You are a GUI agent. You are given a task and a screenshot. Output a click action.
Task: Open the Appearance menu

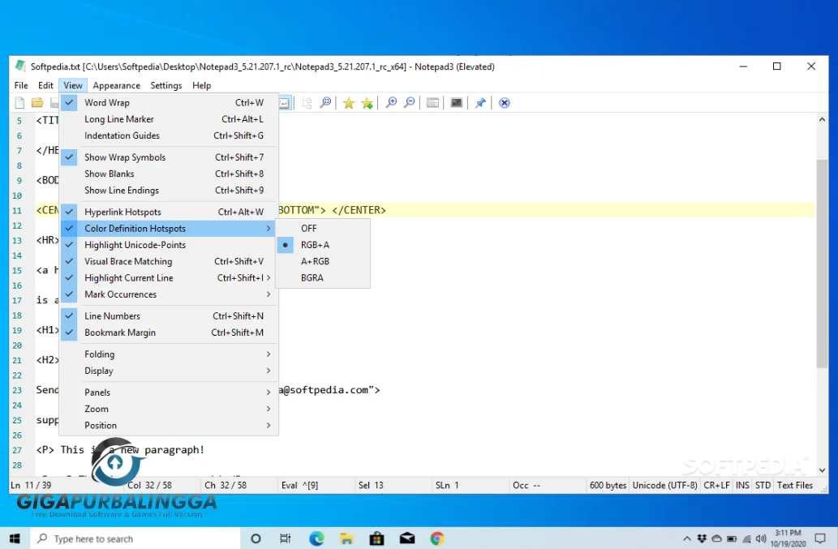[x=116, y=85]
